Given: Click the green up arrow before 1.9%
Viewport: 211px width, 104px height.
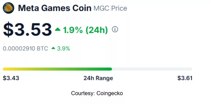Looking at the screenshot, I should click(x=58, y=30).
